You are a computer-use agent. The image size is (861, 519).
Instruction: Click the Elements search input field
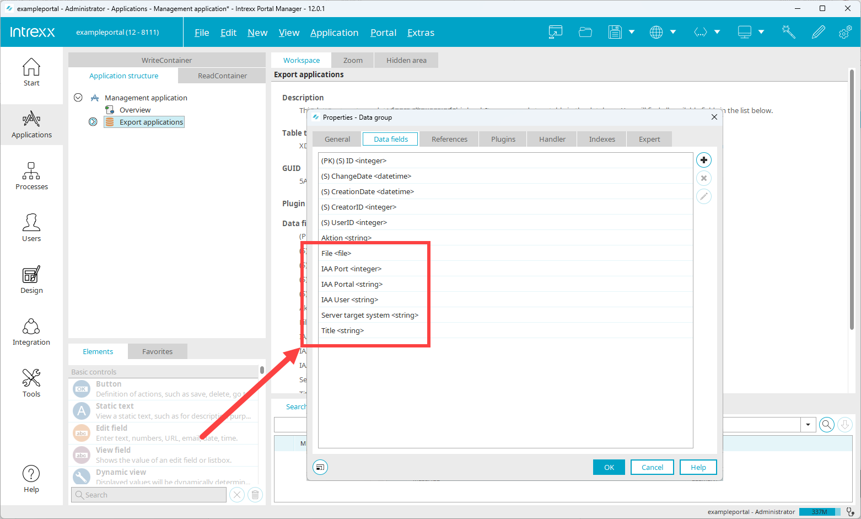(x=149, y=495)
